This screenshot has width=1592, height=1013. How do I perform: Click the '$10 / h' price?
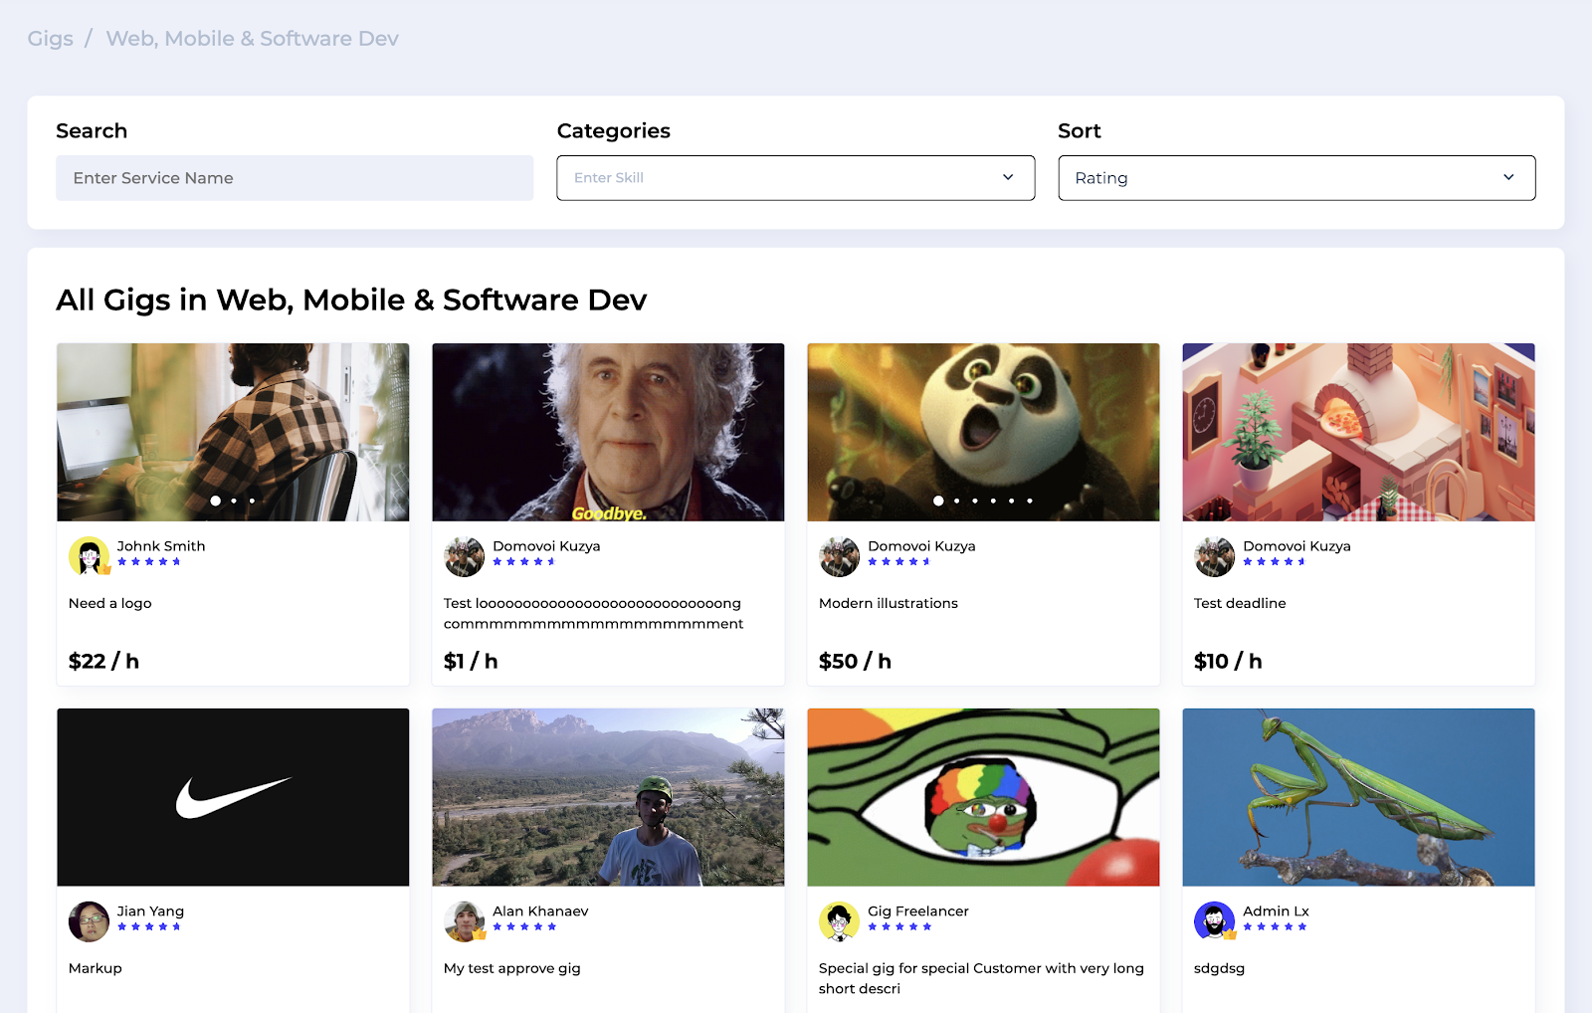click(x=1228, y=662)
